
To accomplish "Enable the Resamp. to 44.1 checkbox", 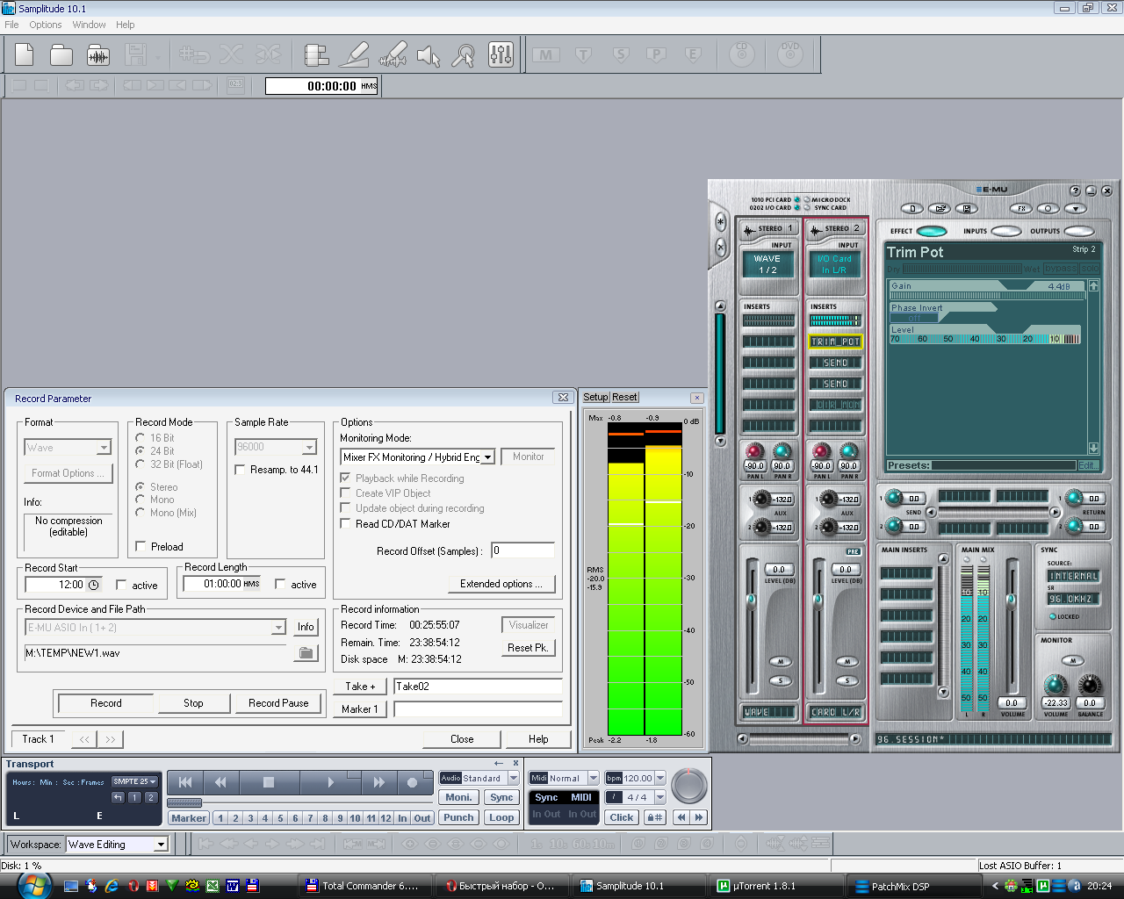I will (240, 470).
